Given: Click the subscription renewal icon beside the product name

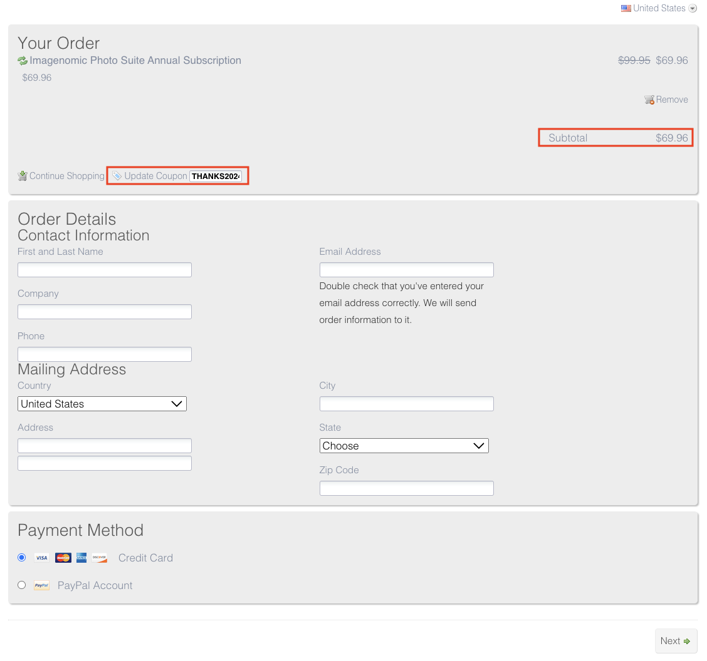Looking at the screenshot, I should click(x=23, y=60).
